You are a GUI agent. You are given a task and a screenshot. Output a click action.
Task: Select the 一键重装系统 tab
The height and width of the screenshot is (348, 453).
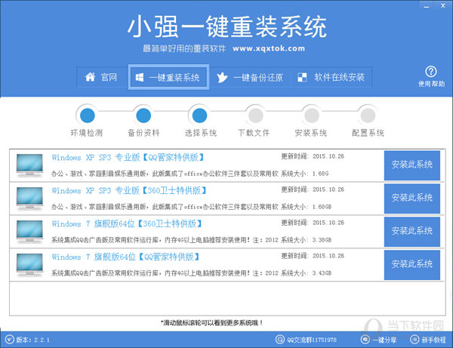(168, 77)
